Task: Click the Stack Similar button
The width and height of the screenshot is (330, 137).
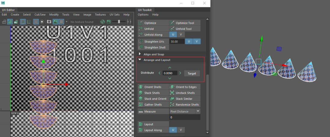Action: click(185, 99)
